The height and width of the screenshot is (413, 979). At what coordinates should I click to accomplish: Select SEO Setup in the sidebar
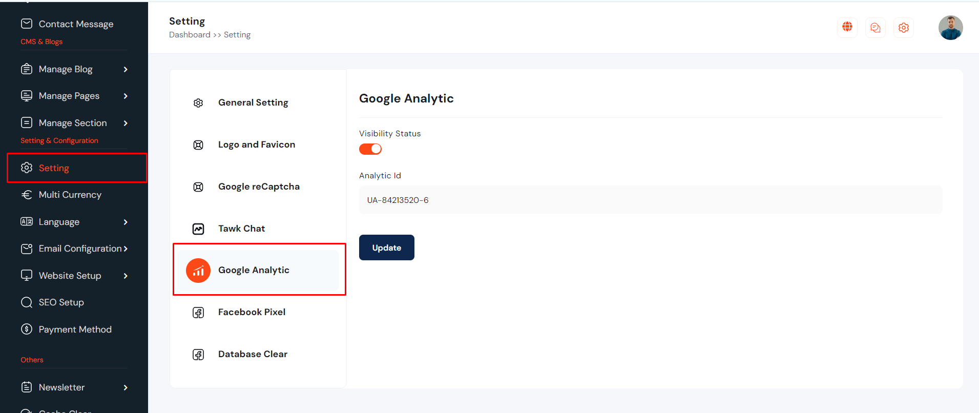[x=61, y=302]
